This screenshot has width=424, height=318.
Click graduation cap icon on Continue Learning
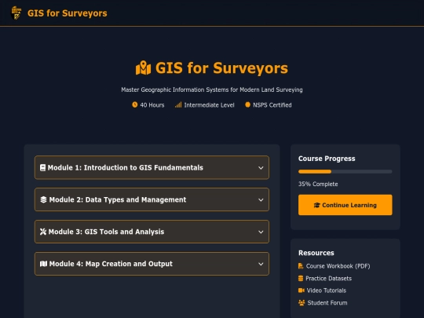(317, 205)
